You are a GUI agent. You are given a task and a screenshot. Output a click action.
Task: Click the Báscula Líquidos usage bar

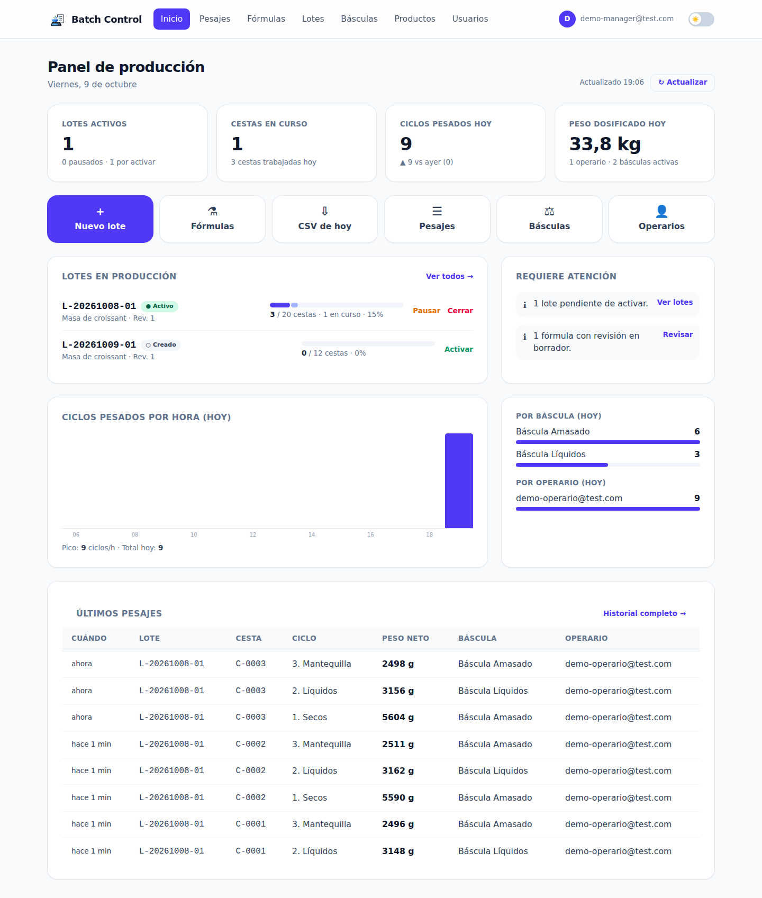point(608,465)
